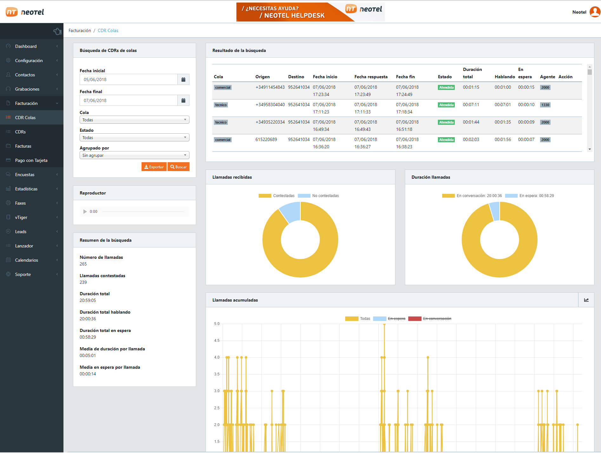Open the Agrupado por dropdown
The image size is (601, 453).
coord(134,155)
